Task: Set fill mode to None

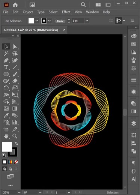Action: 16,162
